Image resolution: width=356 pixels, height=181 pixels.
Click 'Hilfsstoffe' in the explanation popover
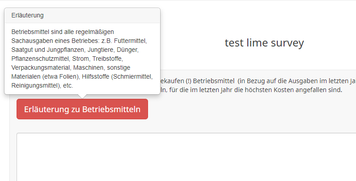pyautogui.click(x=96, y=76)
